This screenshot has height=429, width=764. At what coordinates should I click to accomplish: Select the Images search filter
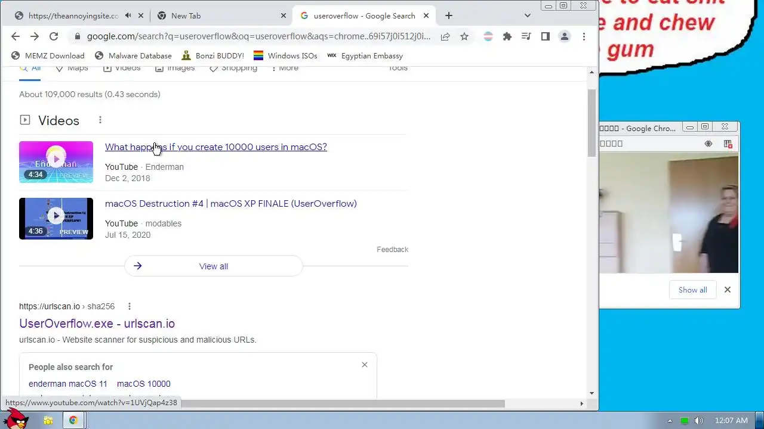(x=175, y=69)
